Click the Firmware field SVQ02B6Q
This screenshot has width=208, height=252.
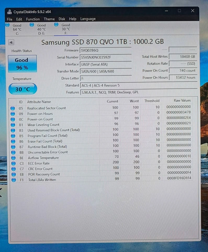point(106,50)
